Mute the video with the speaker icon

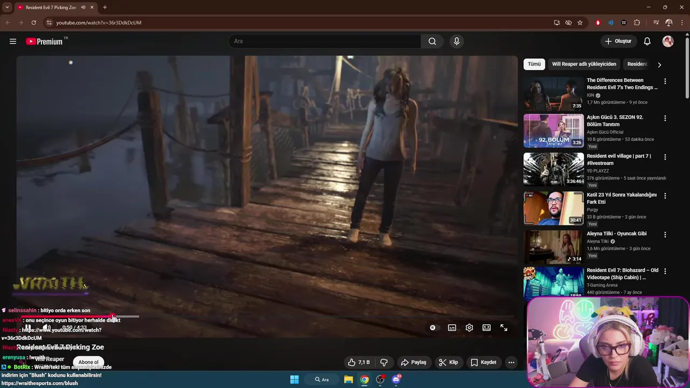(x=47, y=328)
